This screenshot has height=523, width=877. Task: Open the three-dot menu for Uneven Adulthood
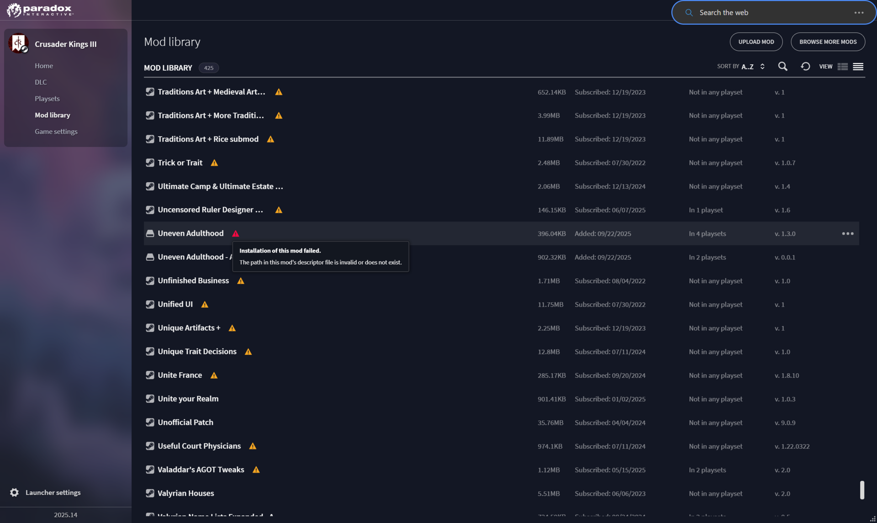click(x=848, y=233)
